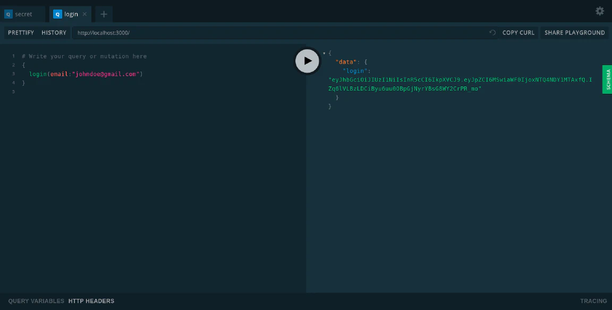The height and width of the screenshot is (310, 612).
Task: Click SHARE PLAYGROUND
Action: click(x=574, y=33)
